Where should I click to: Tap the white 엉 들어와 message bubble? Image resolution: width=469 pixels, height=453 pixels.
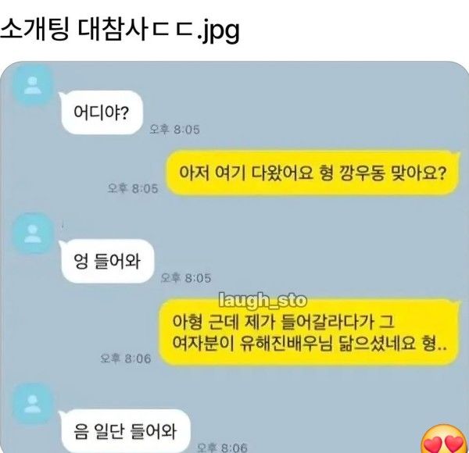click(x=106, y=261)
